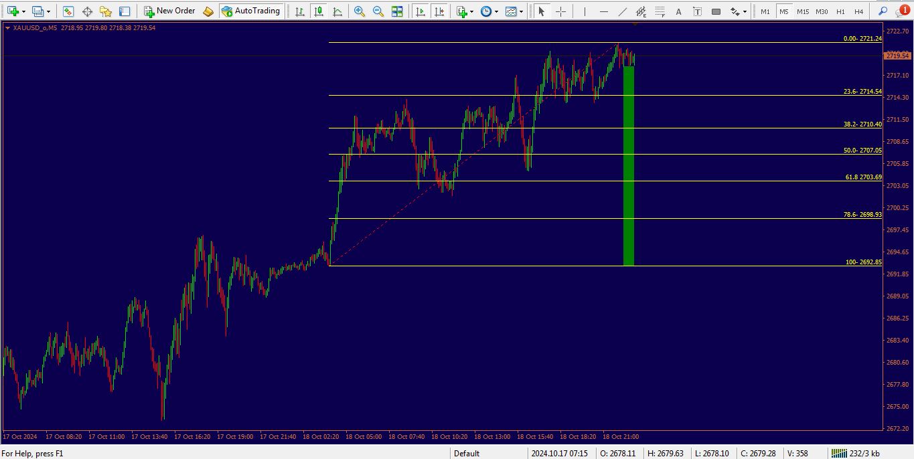Toggle AutoTrading on or off
Viewport: 914px width, 459px height.
coord(252,11)
